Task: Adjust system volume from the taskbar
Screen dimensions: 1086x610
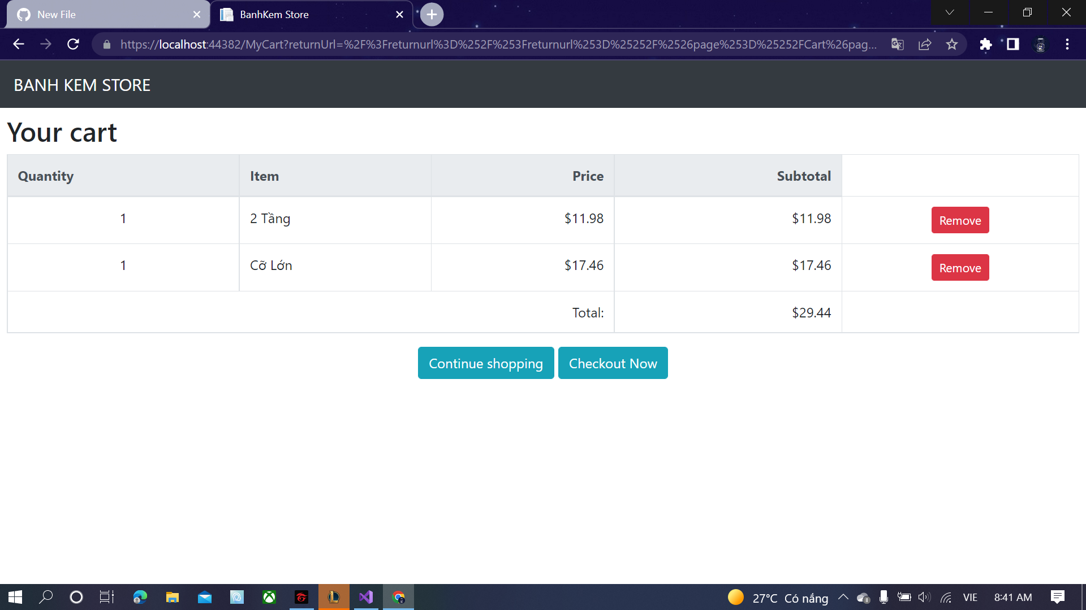Action: 924,597
